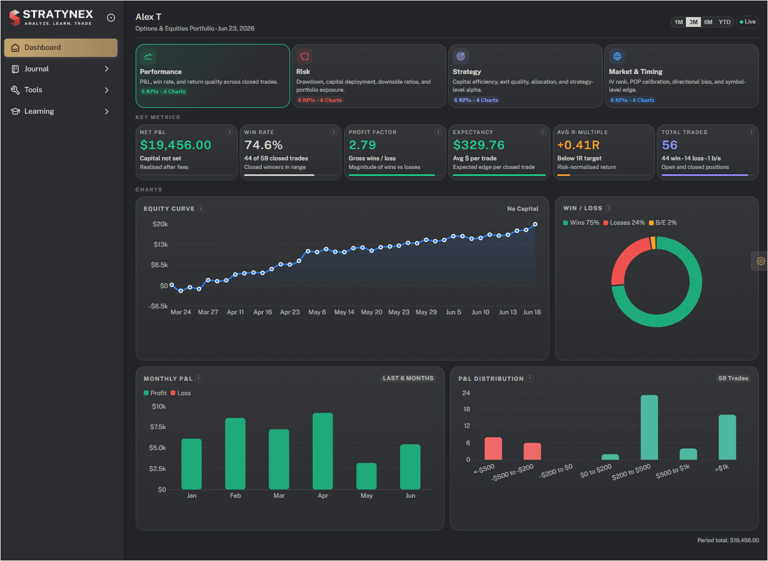Screen dimensions: 768x561
Task: Open info icon on Avg R-Multiple card
Action: coord(647,132)
